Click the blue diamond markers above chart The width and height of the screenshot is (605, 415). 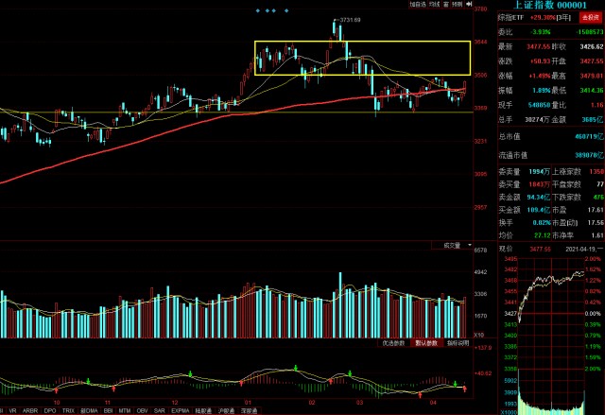272,11
